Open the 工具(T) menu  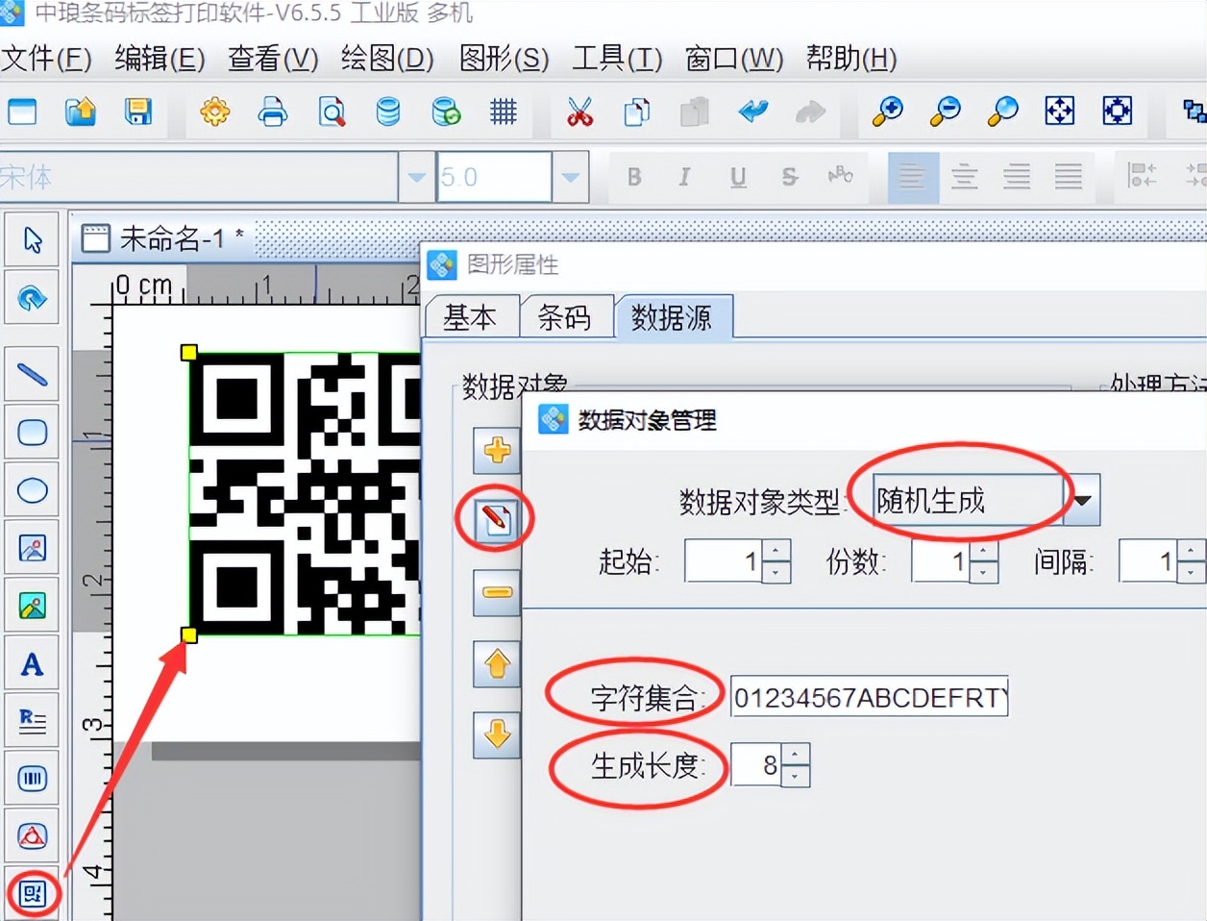click(x=617, y=60)
